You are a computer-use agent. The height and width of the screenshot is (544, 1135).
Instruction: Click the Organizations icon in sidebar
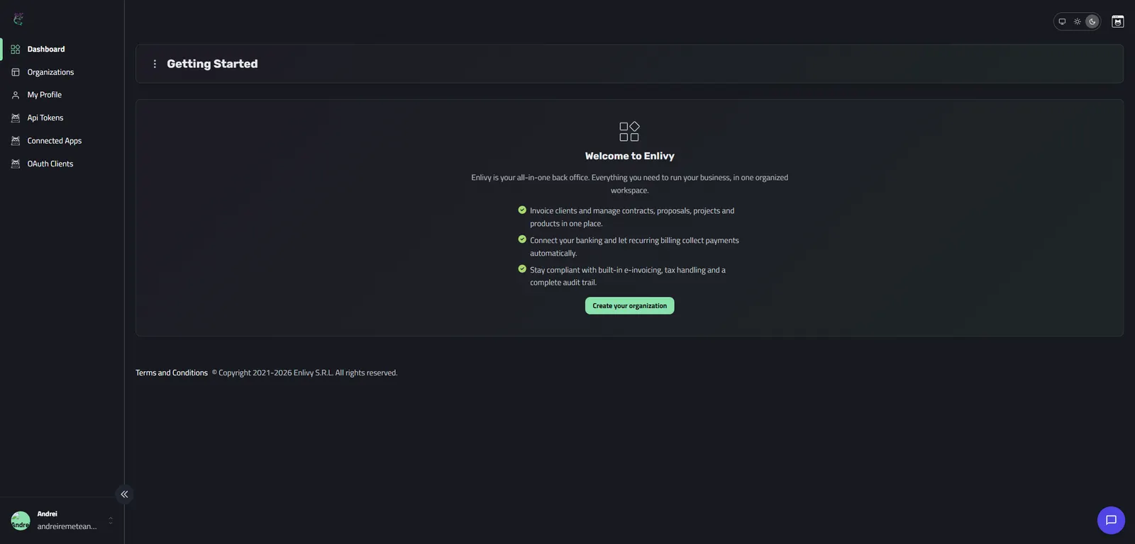pos(16,72)
